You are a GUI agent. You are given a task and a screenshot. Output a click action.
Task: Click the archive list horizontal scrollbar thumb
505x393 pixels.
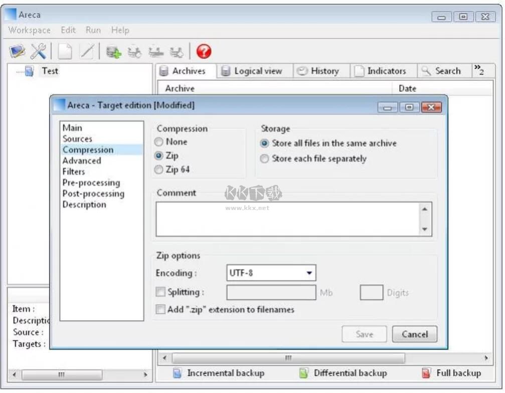[288, 358]
